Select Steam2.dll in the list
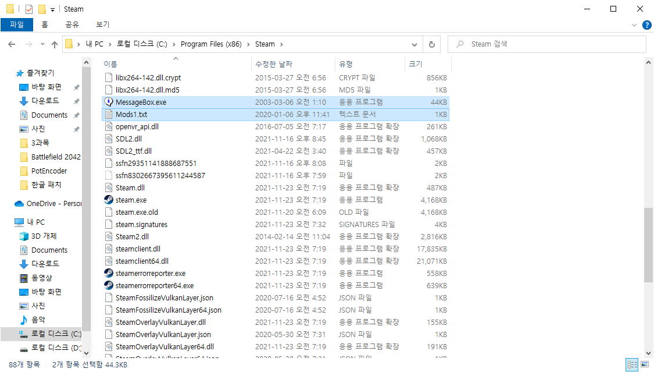The image size is (654, 372). click(x=132, y=236)
